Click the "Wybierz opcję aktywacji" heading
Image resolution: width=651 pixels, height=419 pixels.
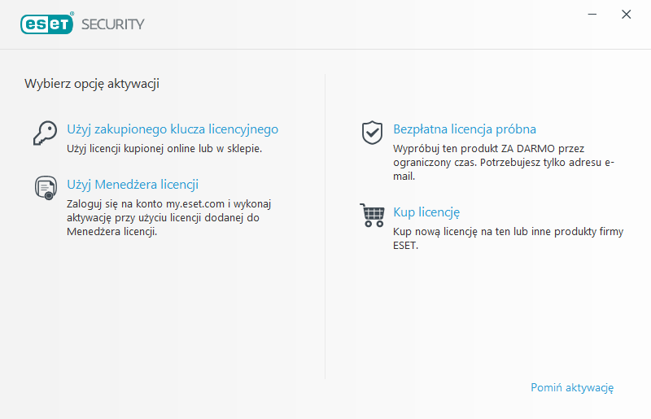click(92, 84)
